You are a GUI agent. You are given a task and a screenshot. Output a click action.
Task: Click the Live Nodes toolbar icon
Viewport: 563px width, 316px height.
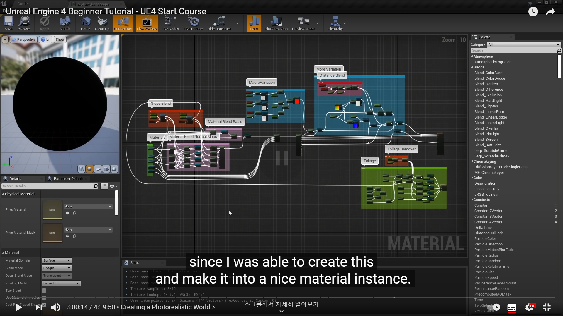170,23
